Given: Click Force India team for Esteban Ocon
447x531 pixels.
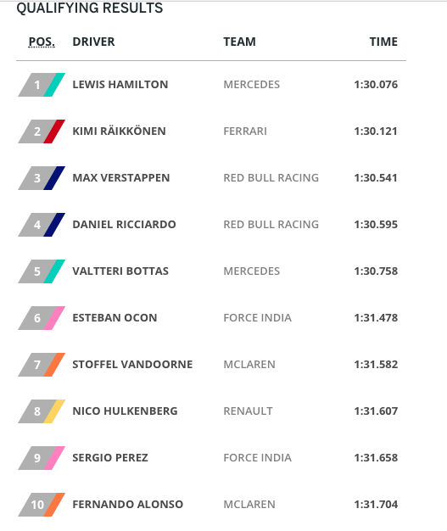Looking at the screenshot, I should coord(257,317).
